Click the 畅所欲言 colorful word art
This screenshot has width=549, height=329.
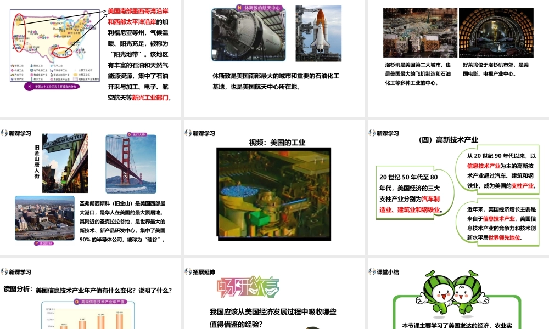[x=248, y=287]
